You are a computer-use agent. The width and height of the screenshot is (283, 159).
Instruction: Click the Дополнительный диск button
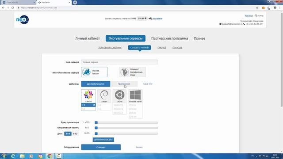(x=103, y=140)
